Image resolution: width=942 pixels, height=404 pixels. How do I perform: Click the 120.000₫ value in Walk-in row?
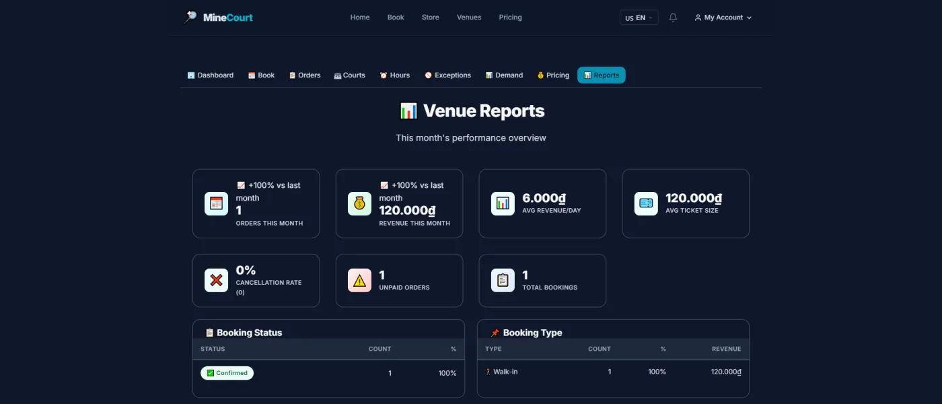pos(726,372)
